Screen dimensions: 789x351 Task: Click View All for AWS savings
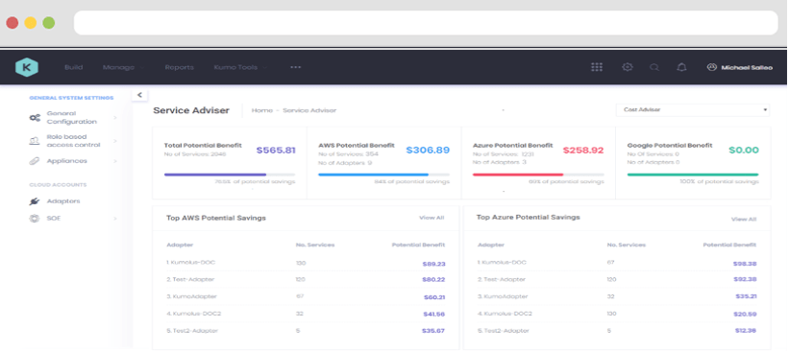[431, 218]
